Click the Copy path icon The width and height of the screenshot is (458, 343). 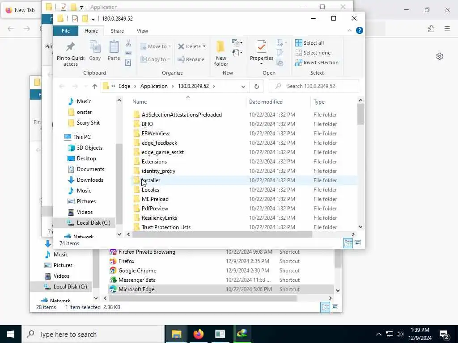pos(128,53)
